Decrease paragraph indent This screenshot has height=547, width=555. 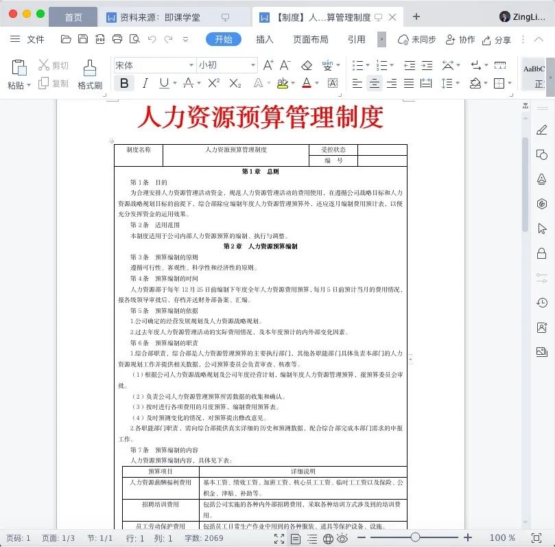point(410,65)
